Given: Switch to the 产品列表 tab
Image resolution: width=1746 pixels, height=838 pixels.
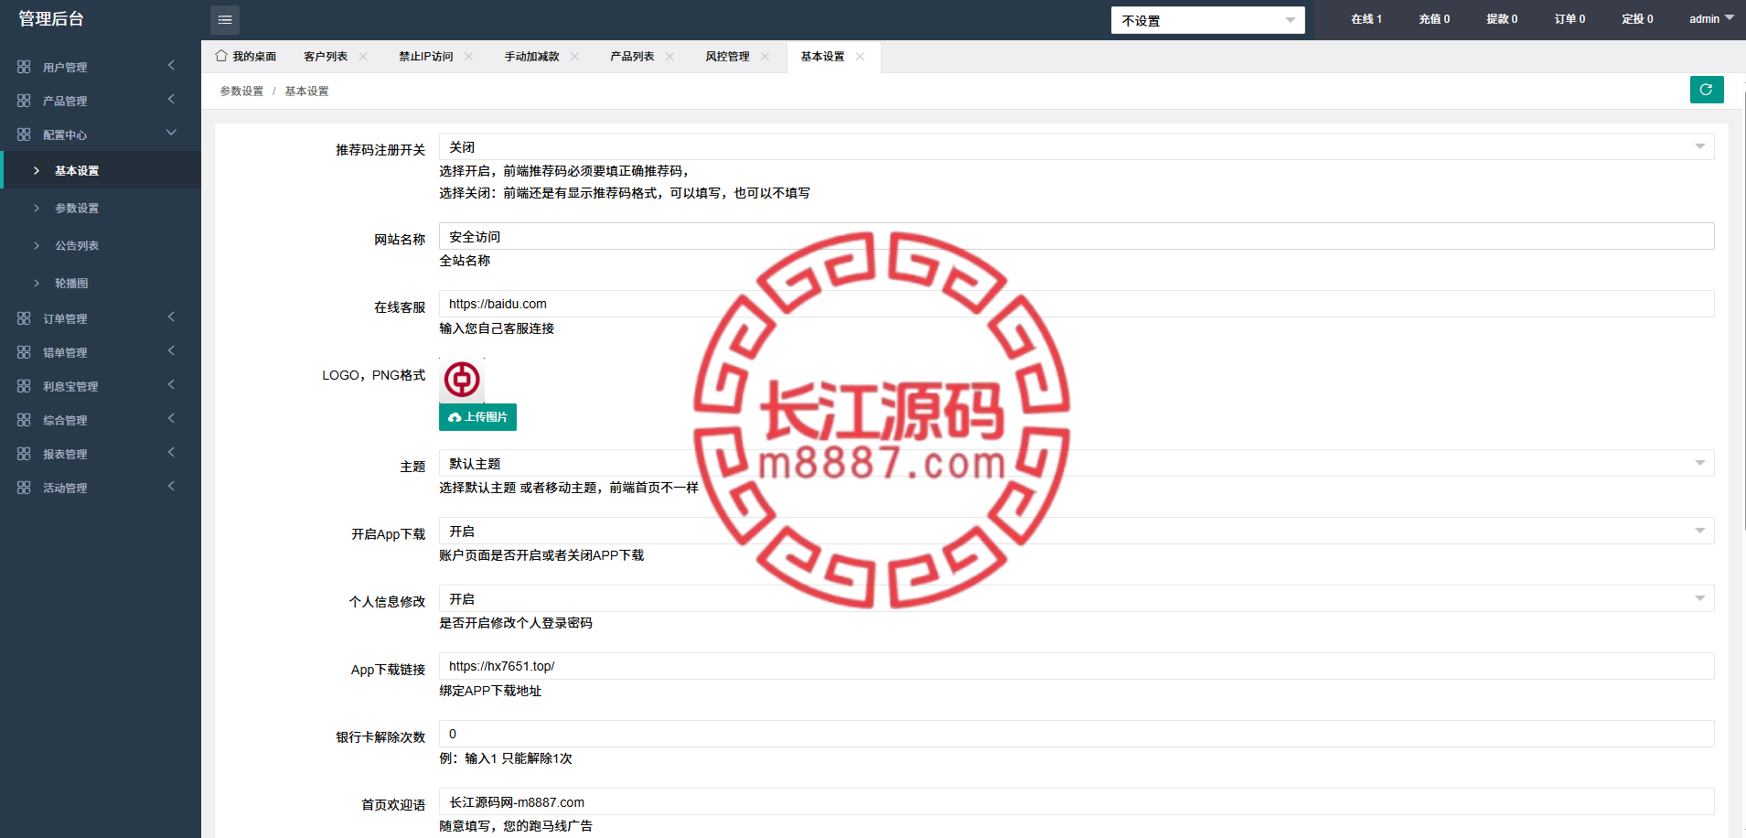Looking at the screenshot, I should click(632, 57).
